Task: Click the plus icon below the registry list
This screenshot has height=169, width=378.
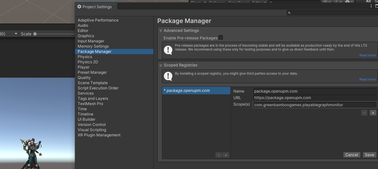Action: point(226,155)
